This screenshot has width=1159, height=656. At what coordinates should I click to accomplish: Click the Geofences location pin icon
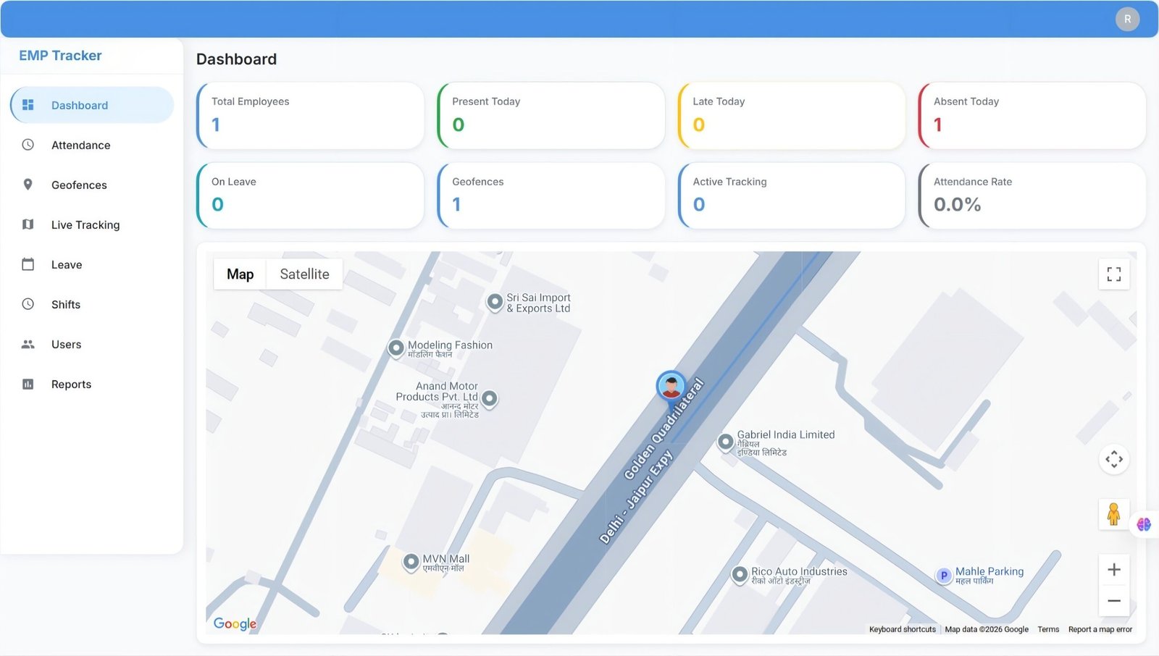28,185
